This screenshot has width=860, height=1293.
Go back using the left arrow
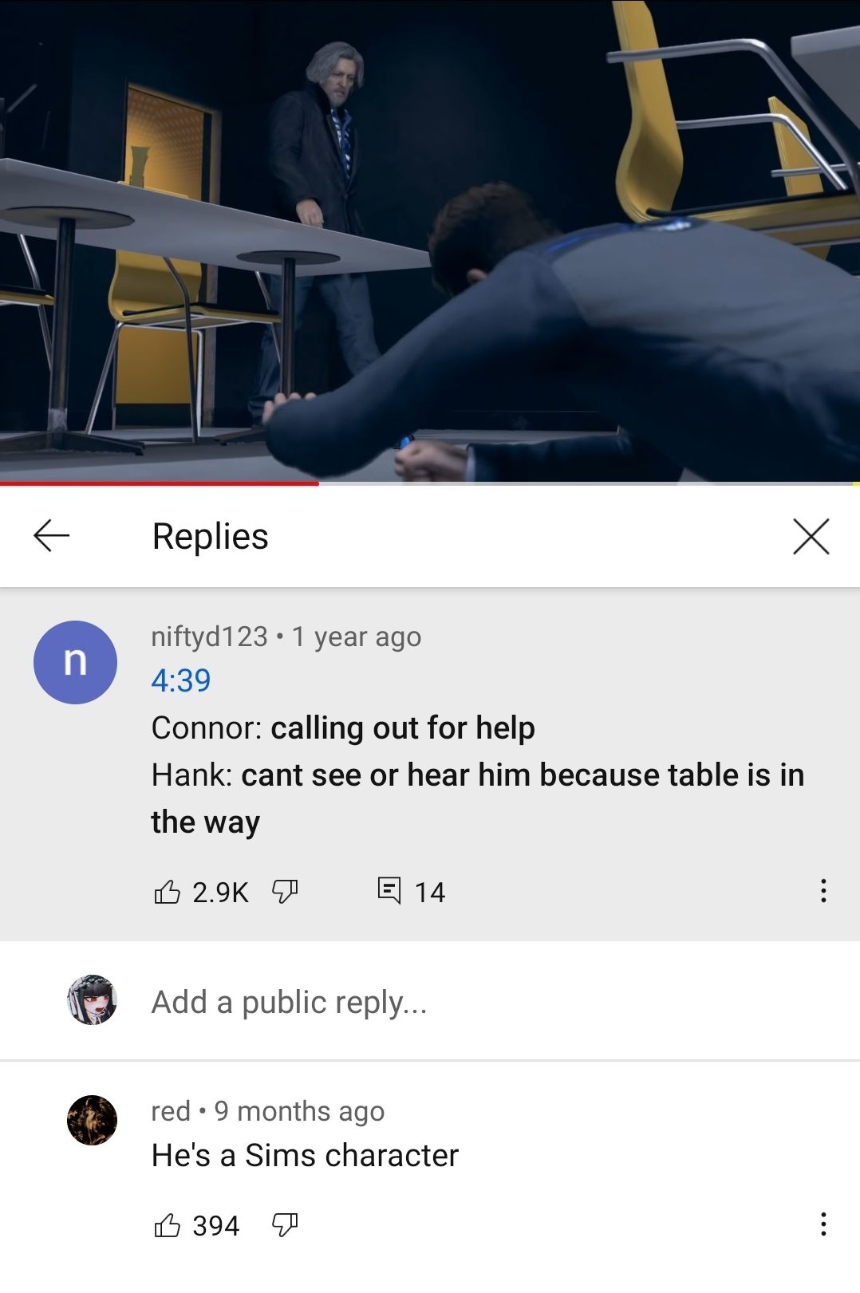[x=52, y=535]
